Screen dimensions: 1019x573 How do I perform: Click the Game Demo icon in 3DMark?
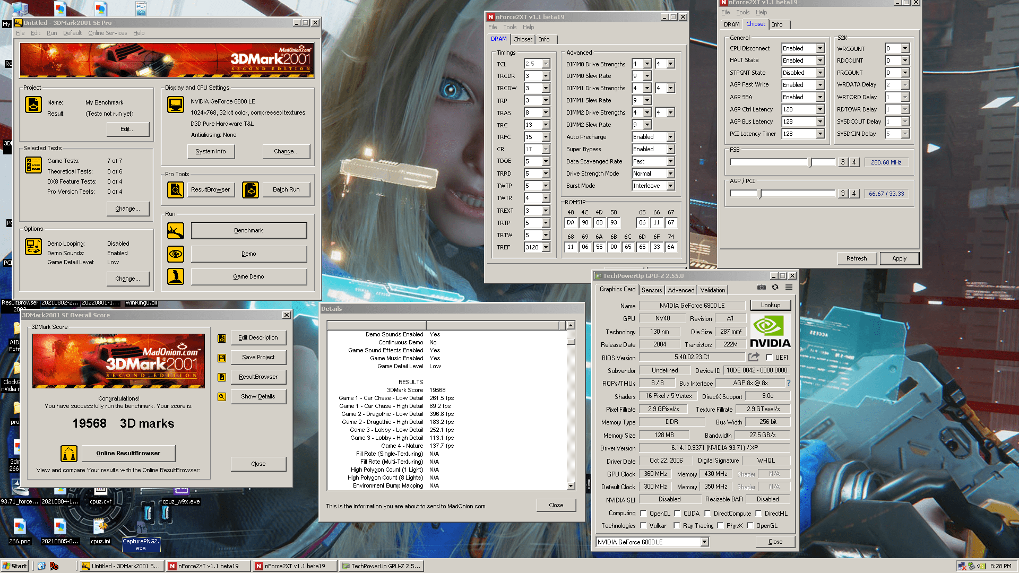pos(176,276)
